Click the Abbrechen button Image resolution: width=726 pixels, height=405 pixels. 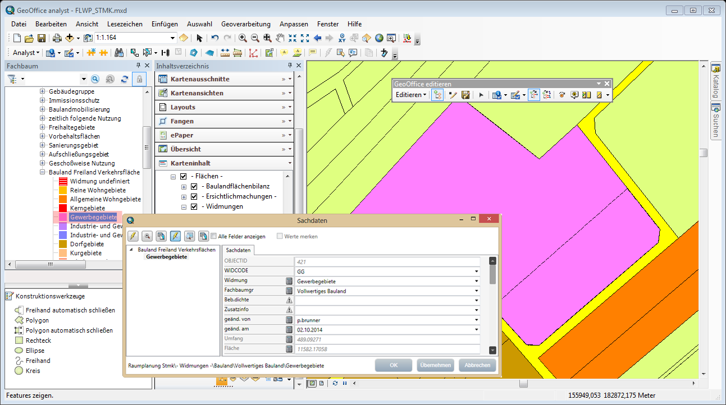478,365
